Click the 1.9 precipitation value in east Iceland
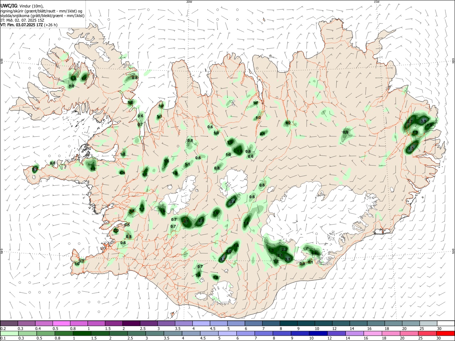This screenshot has width=455, height=341. [x=415, y=132]
